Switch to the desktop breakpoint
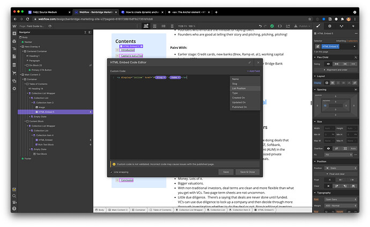The height and width of the screenshot is (227, 370). (146, 26)
